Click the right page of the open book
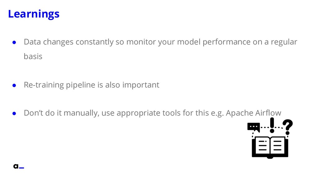Image resolution: width=317 pixels, height=178 pixels. (278, 146)
